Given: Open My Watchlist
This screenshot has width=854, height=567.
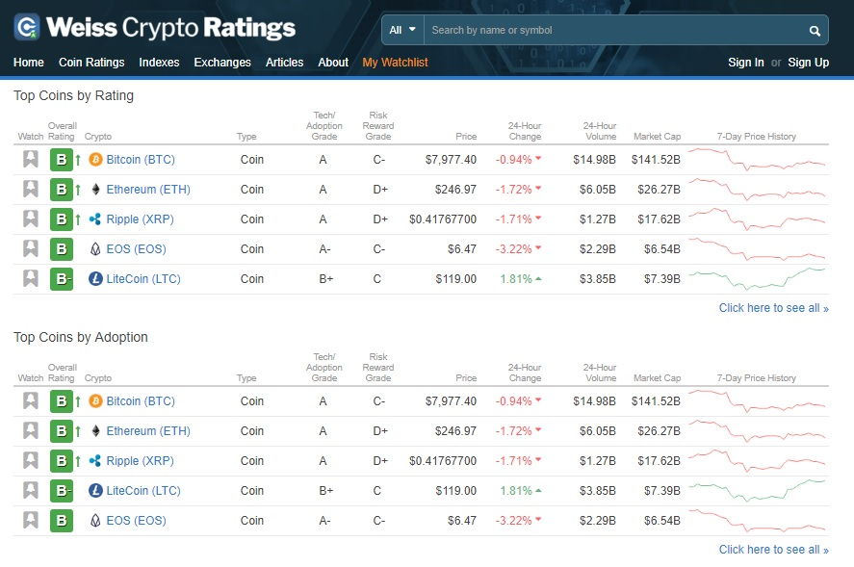Looking at the screenshot, I should pyautogui.click(x=396, y=63).
